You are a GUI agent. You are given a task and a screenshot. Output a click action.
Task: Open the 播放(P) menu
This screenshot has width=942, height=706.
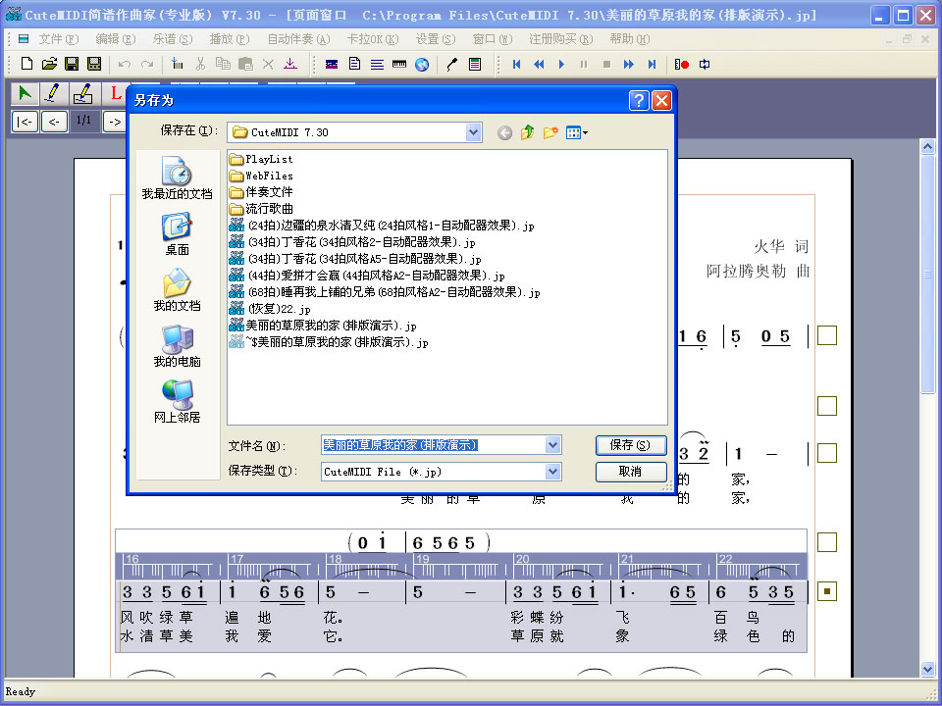pos(229,39)
